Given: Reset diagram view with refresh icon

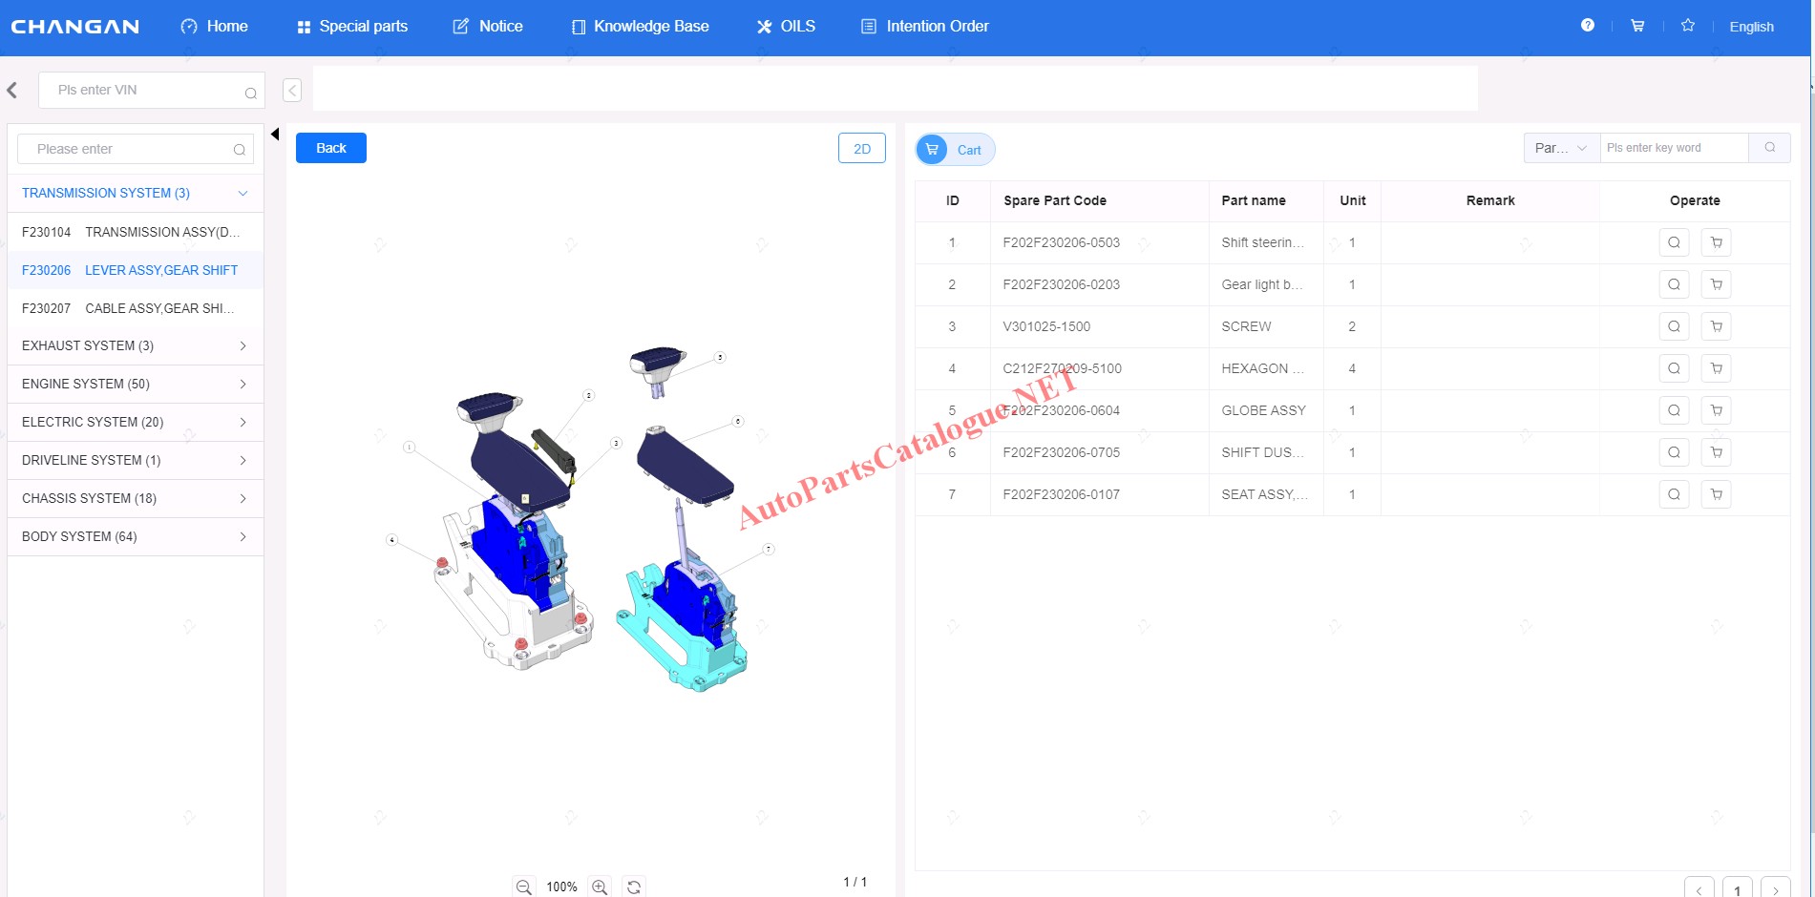Looking at the screenshot, I should [x=634, y=887].
